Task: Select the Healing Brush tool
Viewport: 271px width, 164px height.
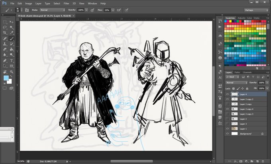Action: tap(5, 39)
